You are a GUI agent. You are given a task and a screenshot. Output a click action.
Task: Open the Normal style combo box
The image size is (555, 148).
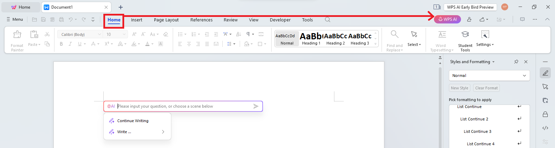point(489,76)
